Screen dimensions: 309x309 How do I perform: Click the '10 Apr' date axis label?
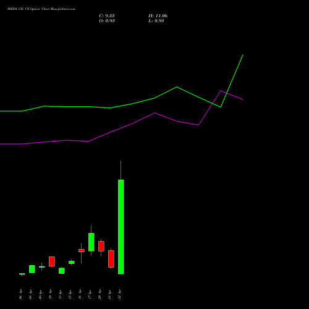point(50,294)
